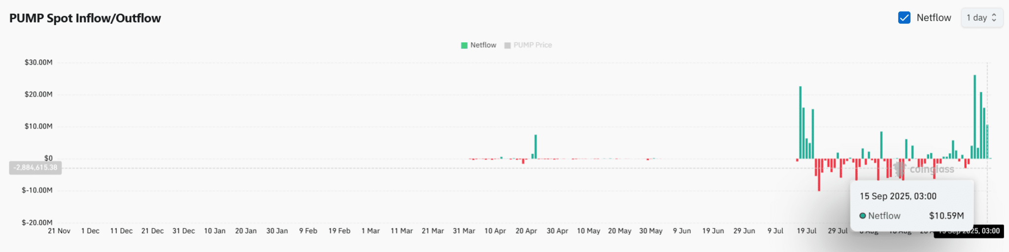Click the 19 Jun x-axis label
Screen dimensions: 1009x252
coord(713,231)
